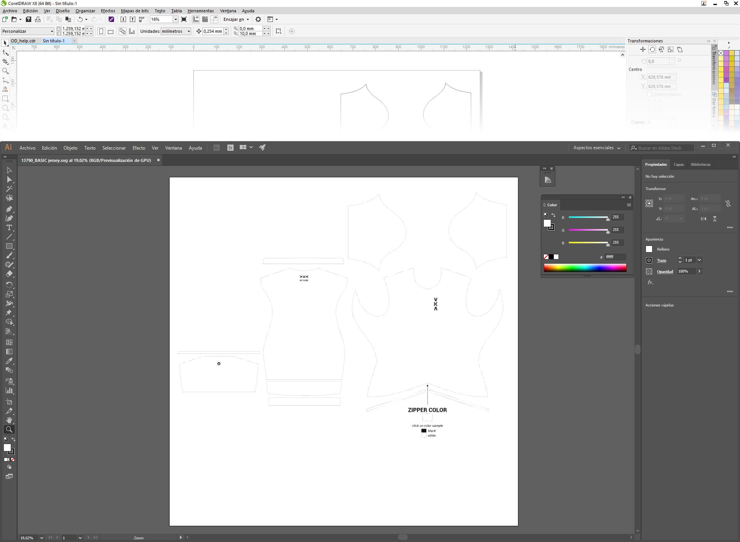Open the artboard number dropdown
This screenshot has height=542, width=740.
[80, 538]
